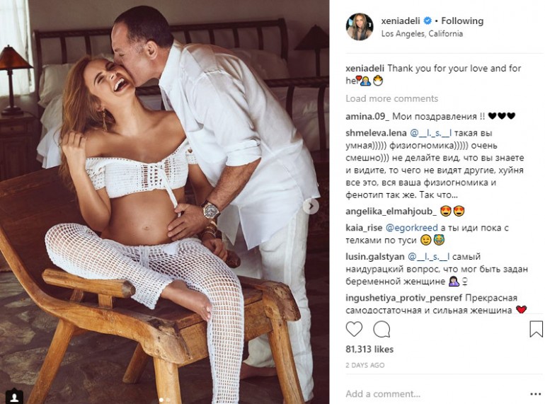
Task: Open amina.09_ commenter profile
Action: 367,116
